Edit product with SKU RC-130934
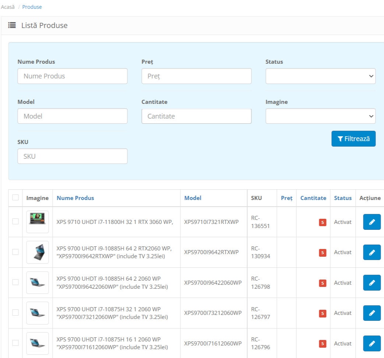 click(x=372, y=252)
